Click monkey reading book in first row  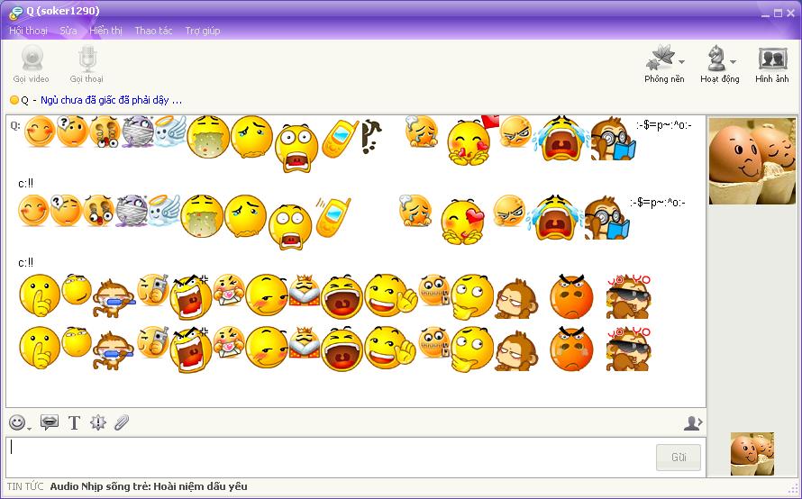[x=612, y=139]
